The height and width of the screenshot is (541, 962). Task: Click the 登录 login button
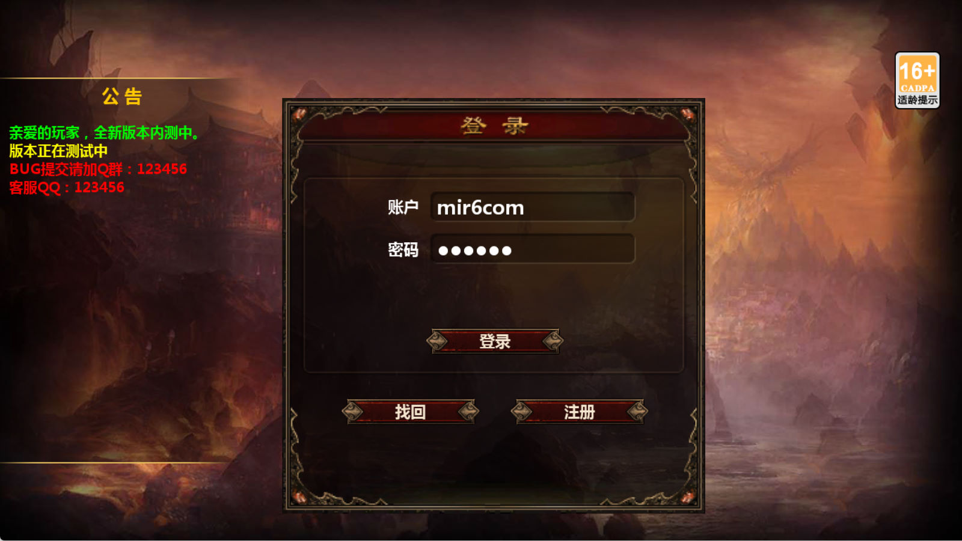coord(495,341)
